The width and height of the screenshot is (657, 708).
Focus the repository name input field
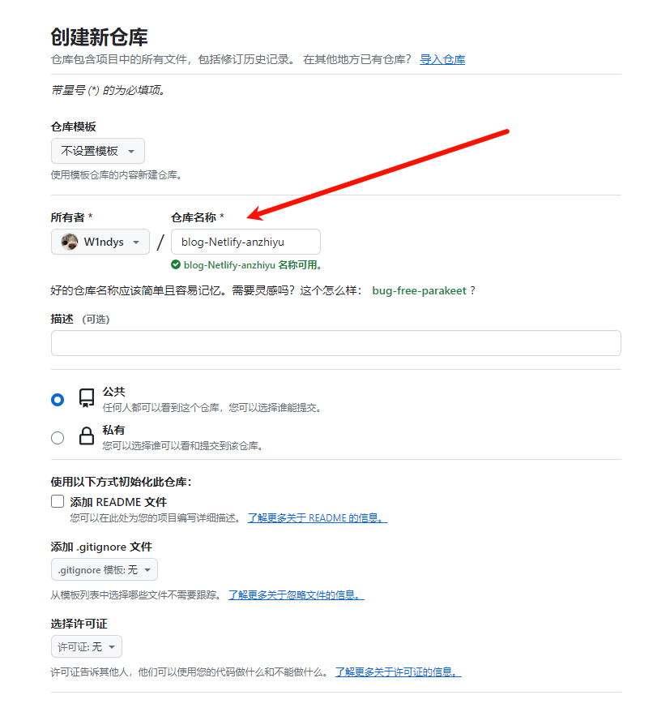click(x=245, y=242)
